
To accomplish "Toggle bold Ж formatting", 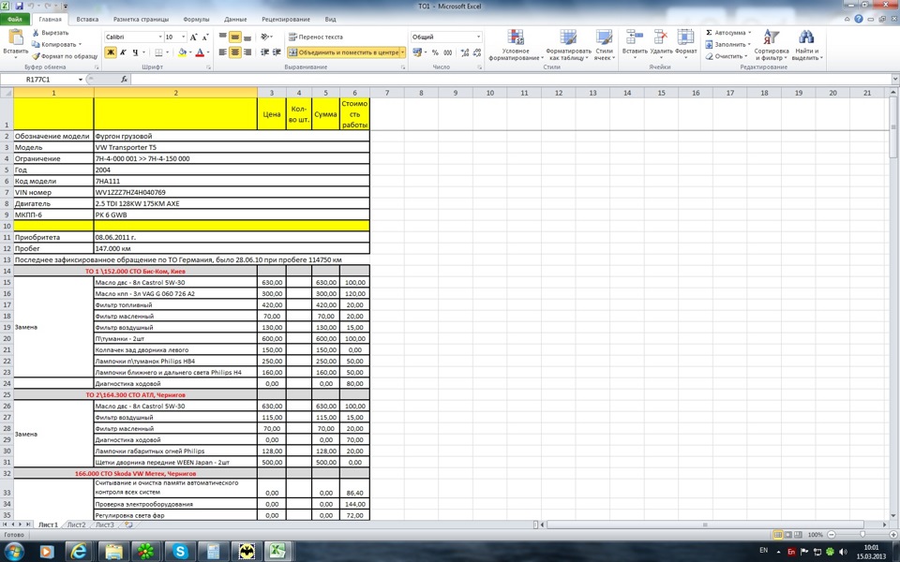I will point(111,52).
